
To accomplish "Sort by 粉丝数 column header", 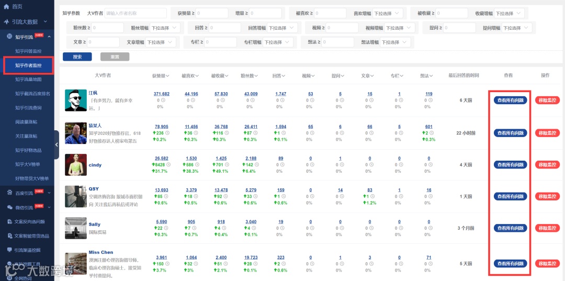I will pos(250,76).
